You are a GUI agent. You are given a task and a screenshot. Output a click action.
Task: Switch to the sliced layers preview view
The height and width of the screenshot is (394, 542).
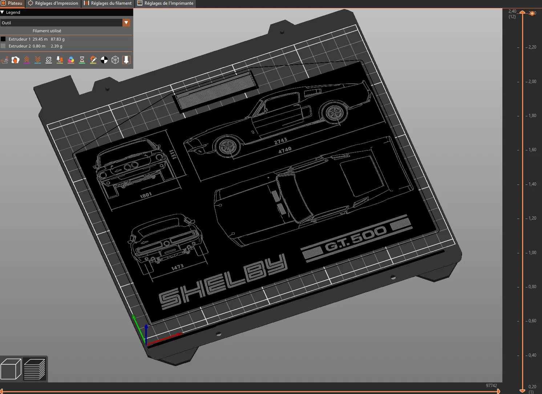point(35,369)
